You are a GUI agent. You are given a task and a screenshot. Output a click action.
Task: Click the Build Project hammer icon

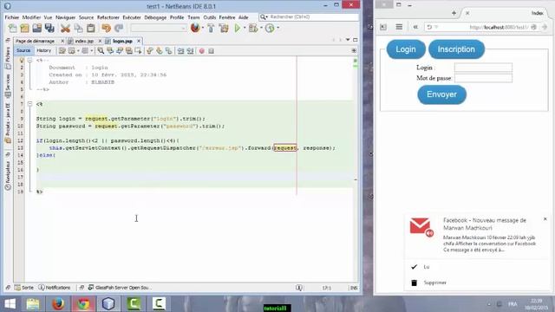click(x=211, y=28)
